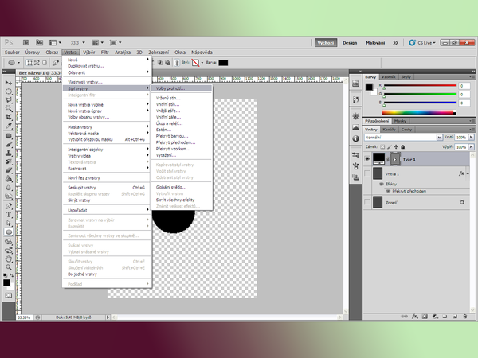Select Překrytí přechodem menu entry
Screen dimensions: 478x358
[x=175, y=142]
